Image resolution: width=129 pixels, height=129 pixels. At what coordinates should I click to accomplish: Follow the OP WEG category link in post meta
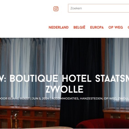click(x=110, y=98)
